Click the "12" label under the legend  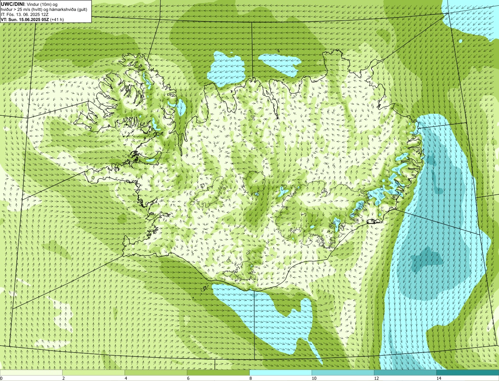point(376,378)
